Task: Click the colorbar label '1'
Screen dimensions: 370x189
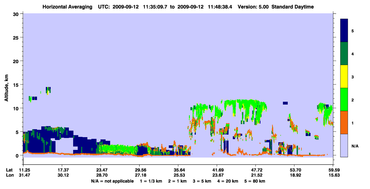Action: 353,123
